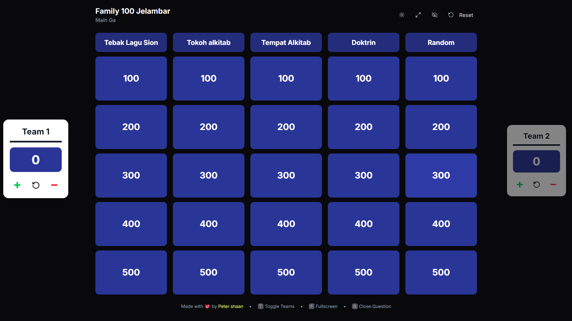The height and width of the screenshot is (321, 572).
Task: Select the Team 2 name label
Action: (536, 136)
